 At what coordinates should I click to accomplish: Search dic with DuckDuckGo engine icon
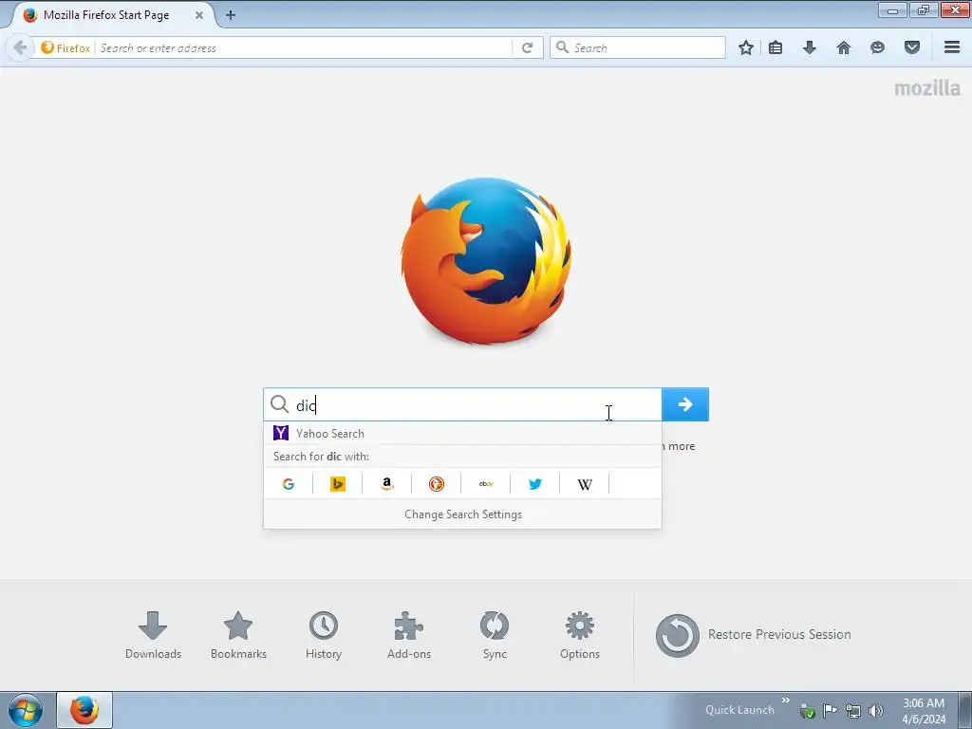click(437, 484)
